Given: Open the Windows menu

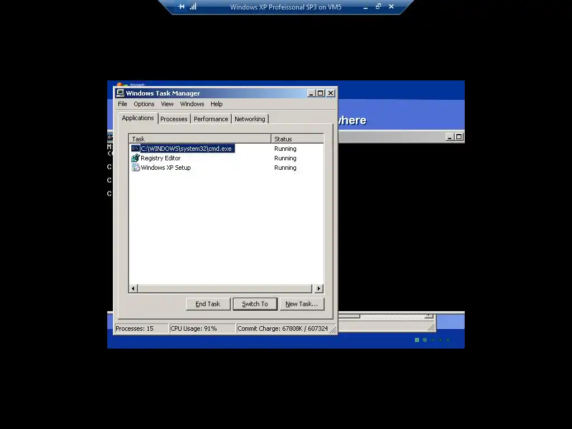Looking at the screenshot, I should pyautogui.click(x=192, y=104).
